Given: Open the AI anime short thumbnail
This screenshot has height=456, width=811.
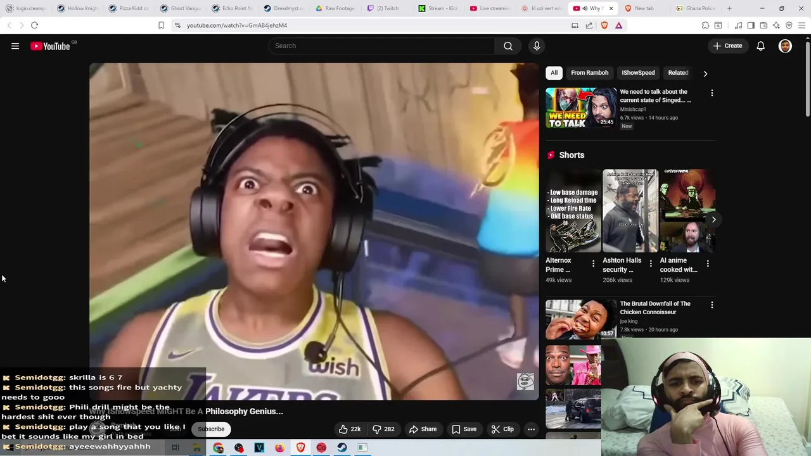Looking at the screenshot, I should point(687,211).
